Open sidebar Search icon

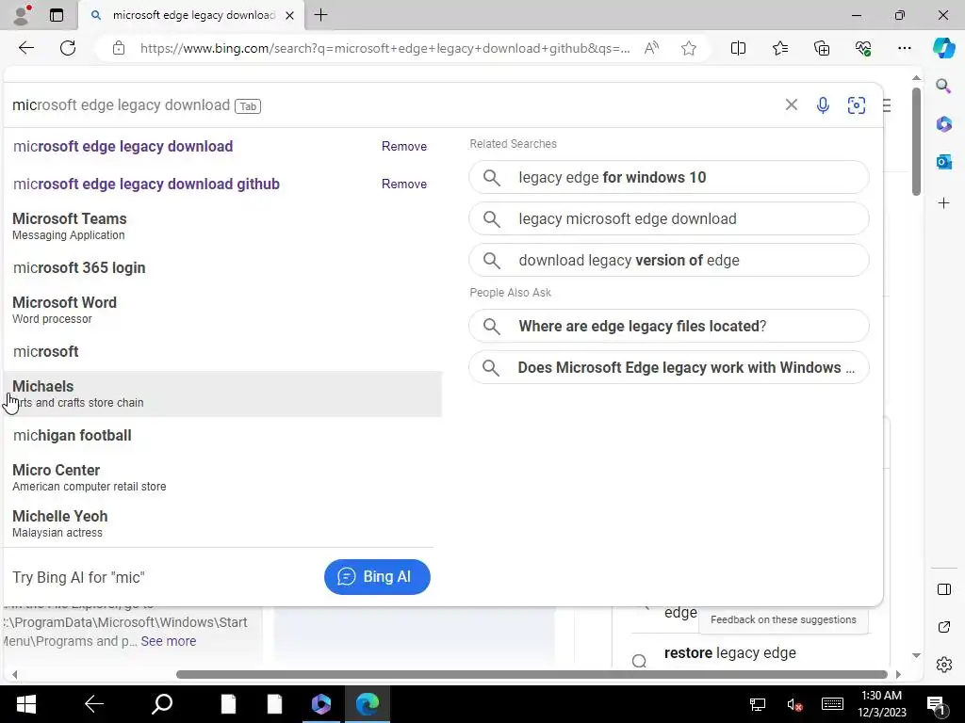coord(943,86)
